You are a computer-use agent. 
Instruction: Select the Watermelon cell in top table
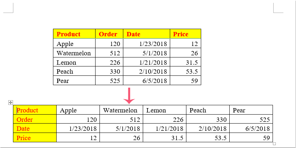coord(74,53)
